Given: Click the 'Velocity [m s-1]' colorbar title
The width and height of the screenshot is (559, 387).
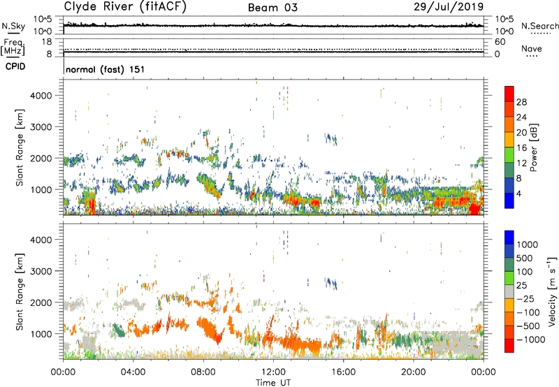Looking at the screenshot, I should 552,292.
